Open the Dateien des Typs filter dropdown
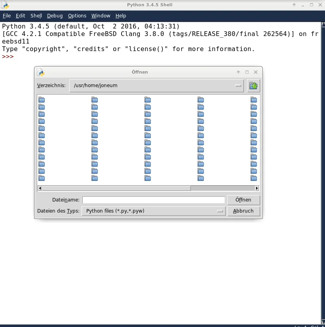The width and height of the screenshot is (325, 327). 220,211
